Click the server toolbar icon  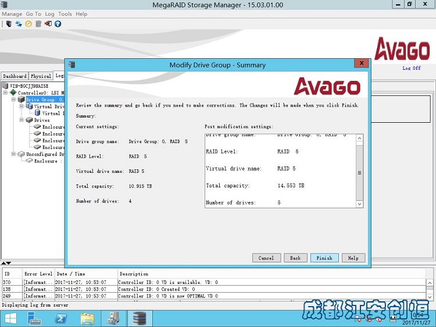coord(9,24)
